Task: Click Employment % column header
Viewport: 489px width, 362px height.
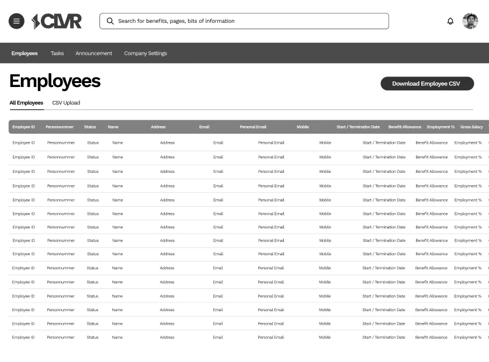Action: 441,127
